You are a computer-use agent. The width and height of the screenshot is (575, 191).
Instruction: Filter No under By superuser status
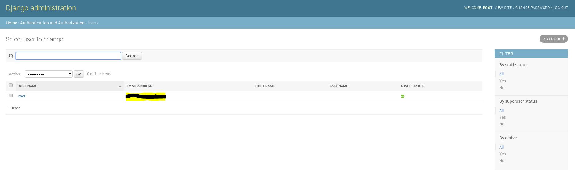click(x=502, y=124)
